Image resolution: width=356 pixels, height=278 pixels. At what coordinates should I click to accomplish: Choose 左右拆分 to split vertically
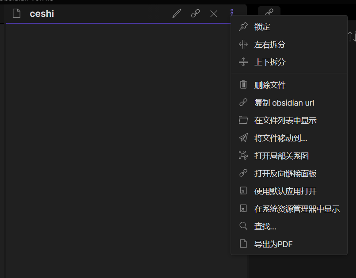269,44
